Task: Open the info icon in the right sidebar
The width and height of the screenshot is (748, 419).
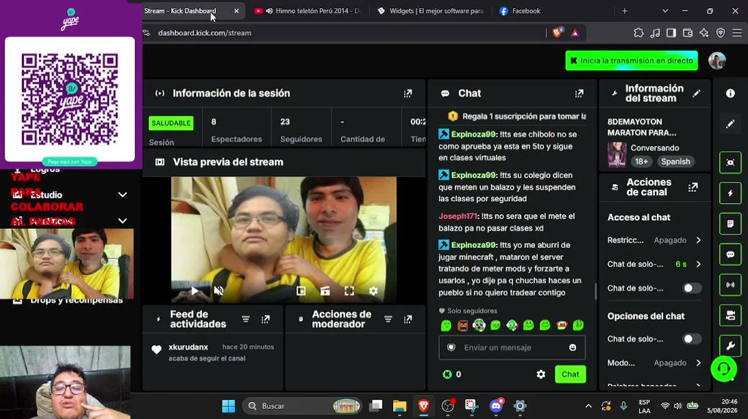Action: 731,93
